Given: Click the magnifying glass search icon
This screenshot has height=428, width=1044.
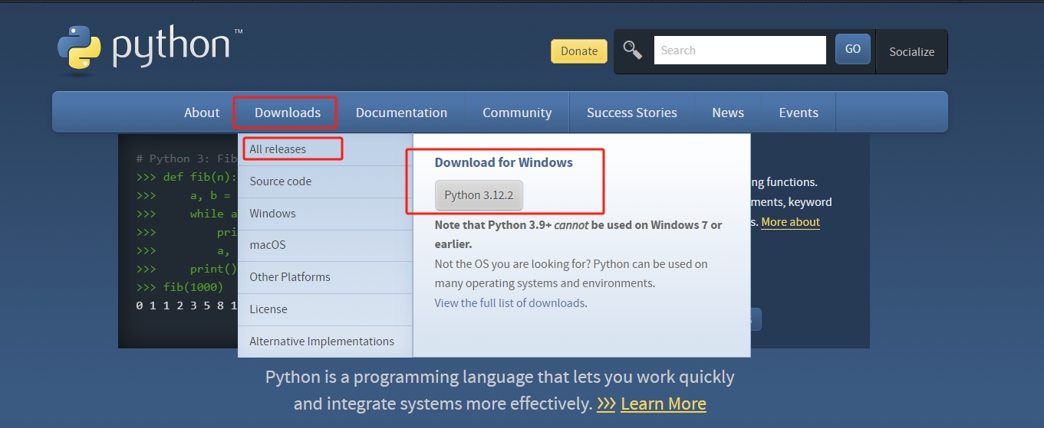Looking at the screenshot, I should (633, 51).
